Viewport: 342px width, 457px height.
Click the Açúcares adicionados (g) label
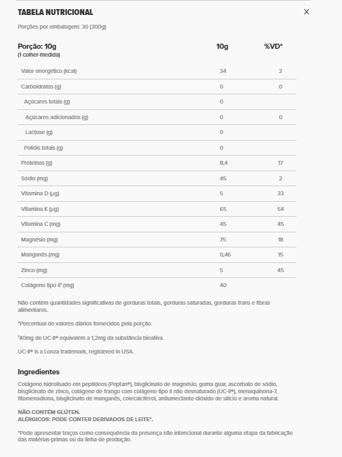[57, 117]
